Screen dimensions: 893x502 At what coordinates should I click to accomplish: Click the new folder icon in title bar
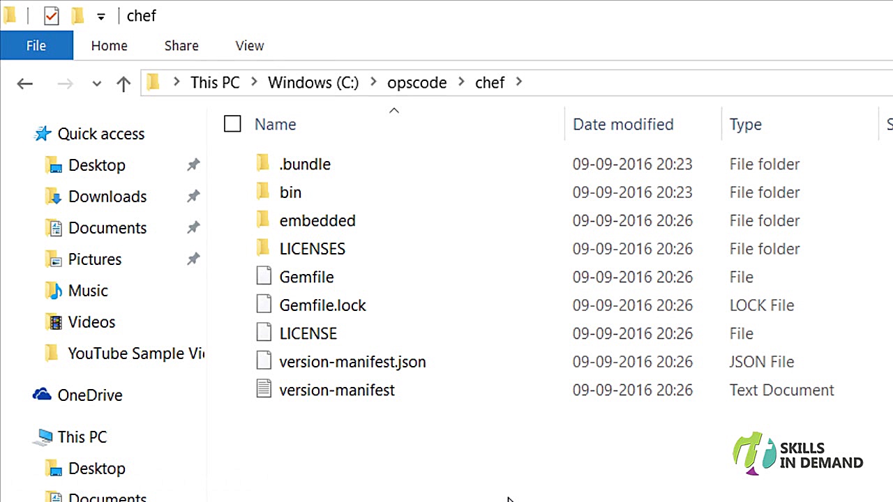pyautogui.click(x=77, y=15)
